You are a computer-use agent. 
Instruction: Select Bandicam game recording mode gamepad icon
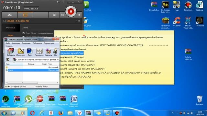coord(9,15)
